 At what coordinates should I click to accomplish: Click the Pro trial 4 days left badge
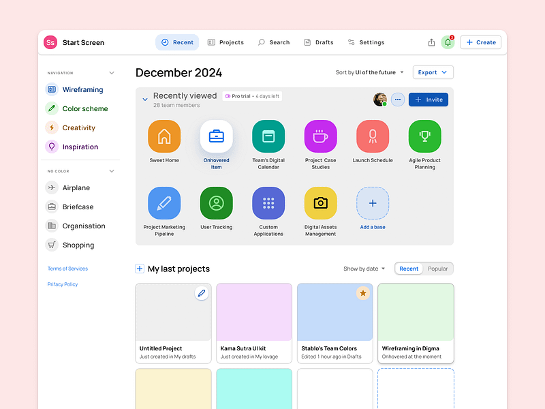(252, 96)
